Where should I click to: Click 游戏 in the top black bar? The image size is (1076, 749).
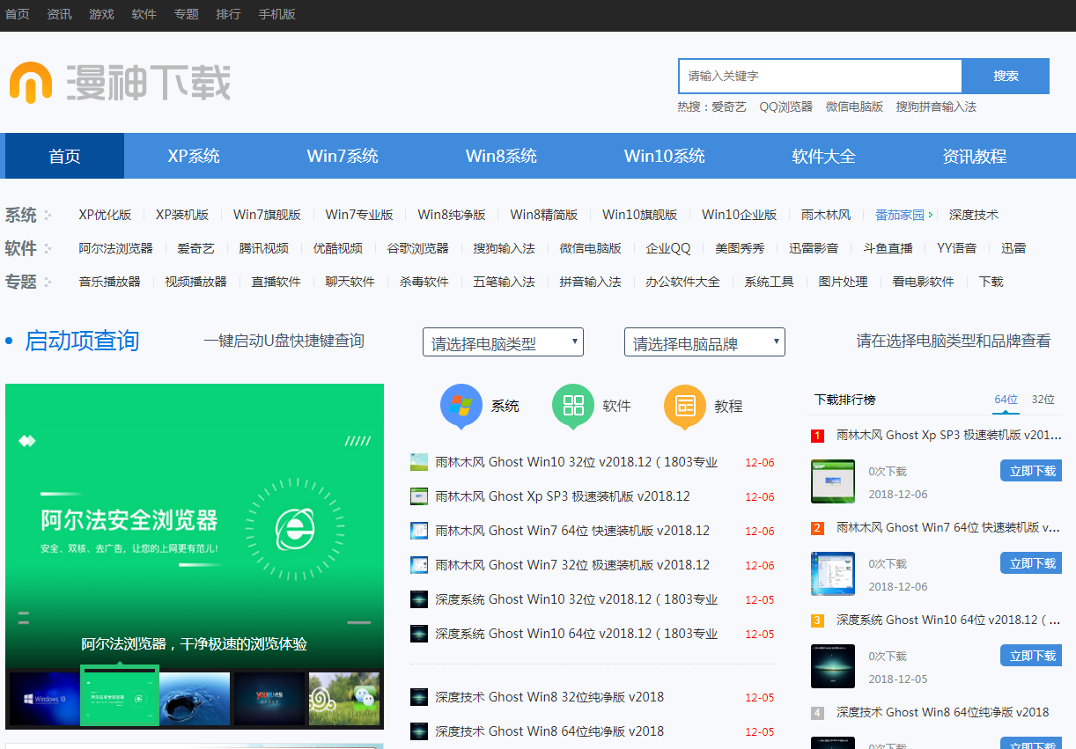(x=101, y=14)
